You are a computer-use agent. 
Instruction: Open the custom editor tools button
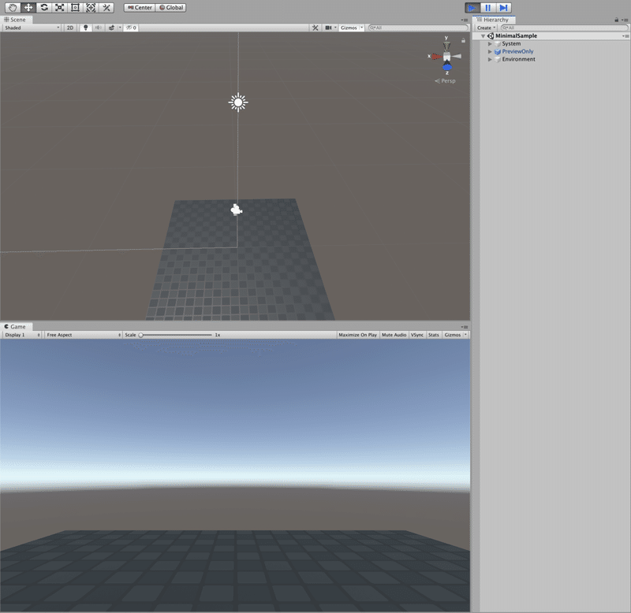[106, 8]
